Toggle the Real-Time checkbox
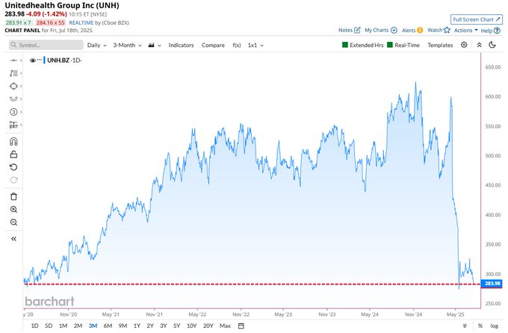Viewport: 508px width, 333px height. click(390, 45)
